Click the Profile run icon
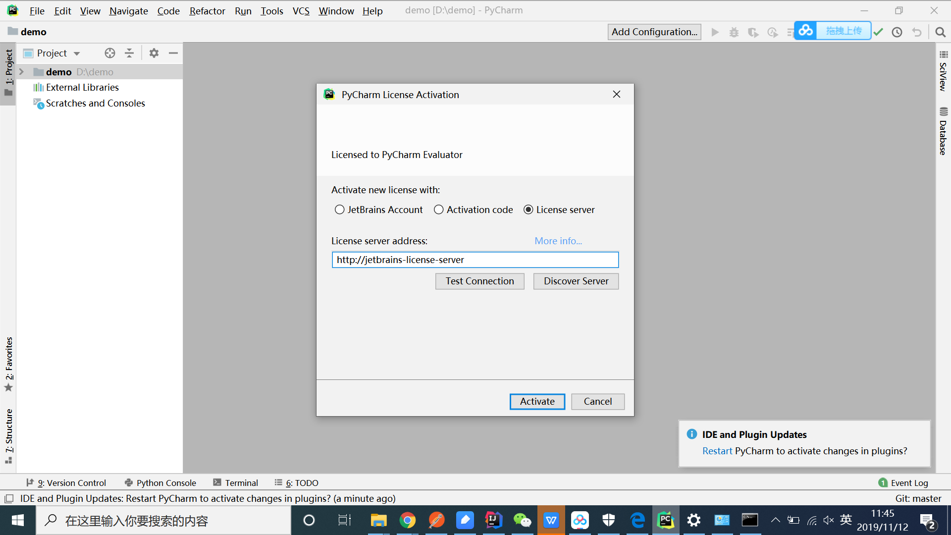 tap(773, 32)
